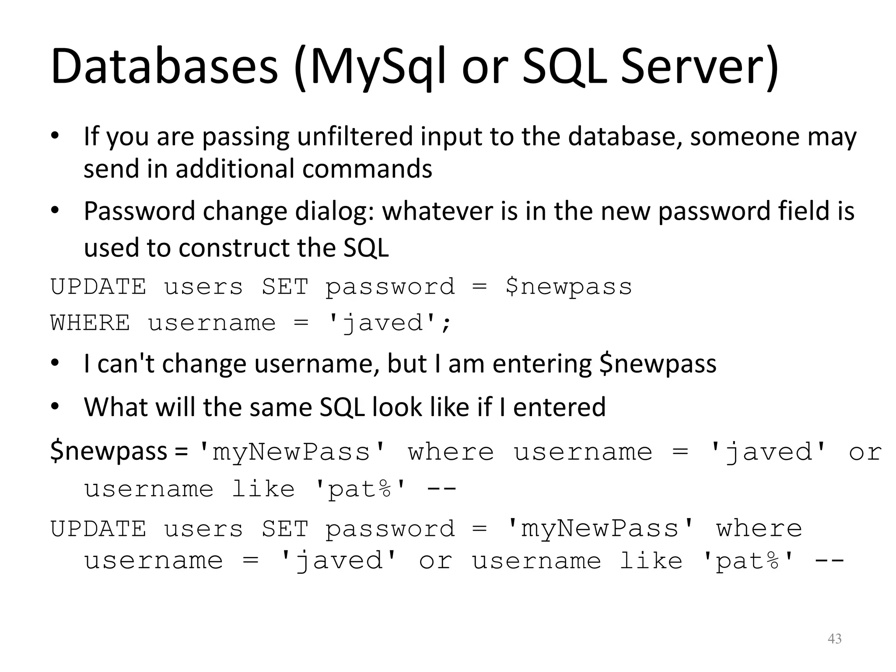Viewport: 896px width, 672px height.
Task: Click the bullet "I can't change username"
Action: click(x=399, y=364)
